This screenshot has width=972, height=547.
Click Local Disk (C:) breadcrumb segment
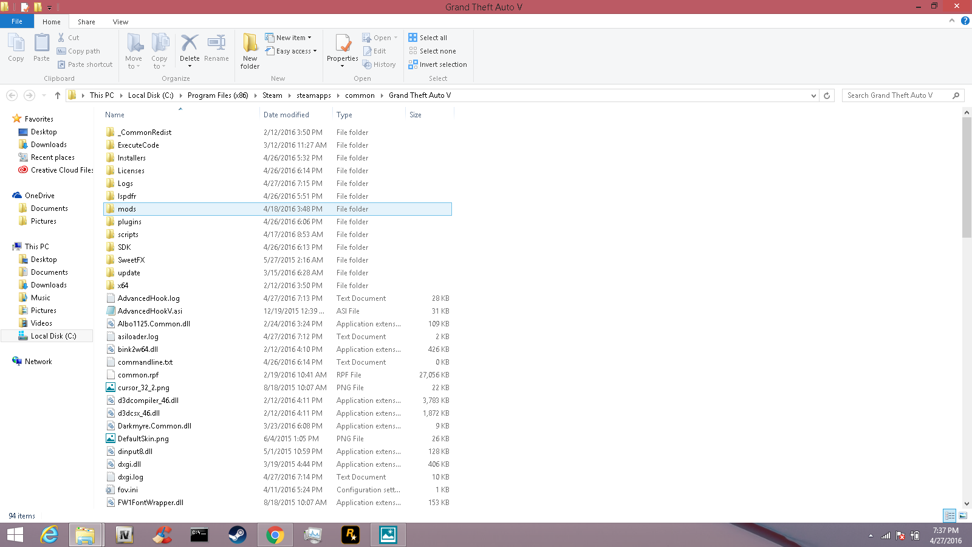pos(151,95)
